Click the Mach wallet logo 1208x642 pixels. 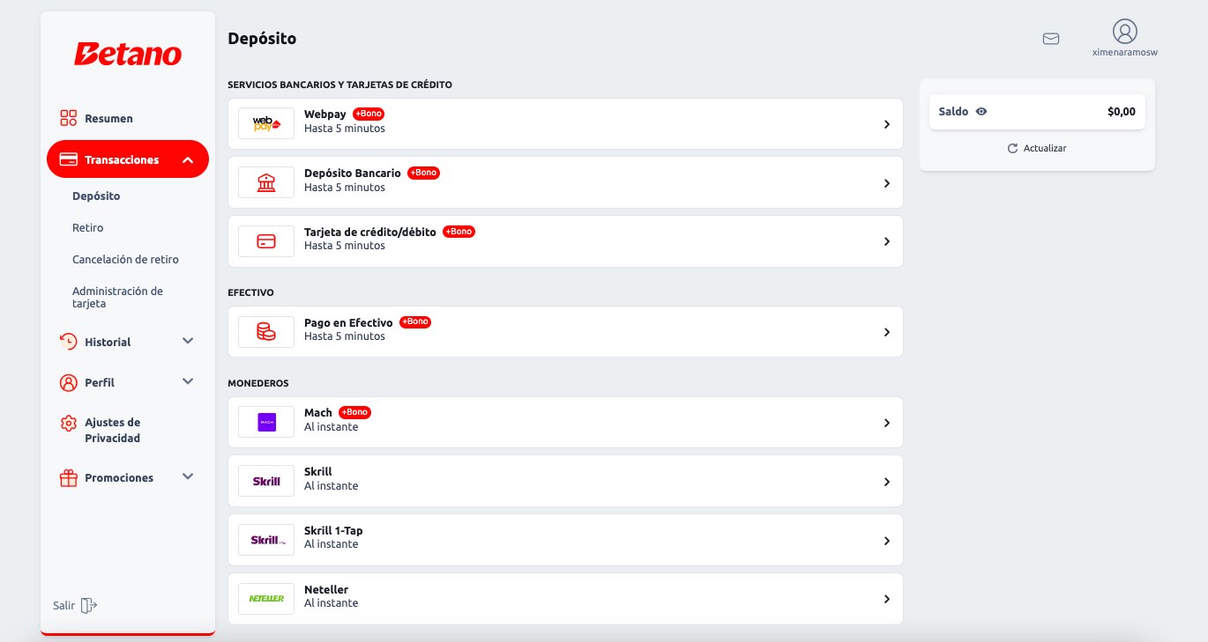[x=265, y=422]
